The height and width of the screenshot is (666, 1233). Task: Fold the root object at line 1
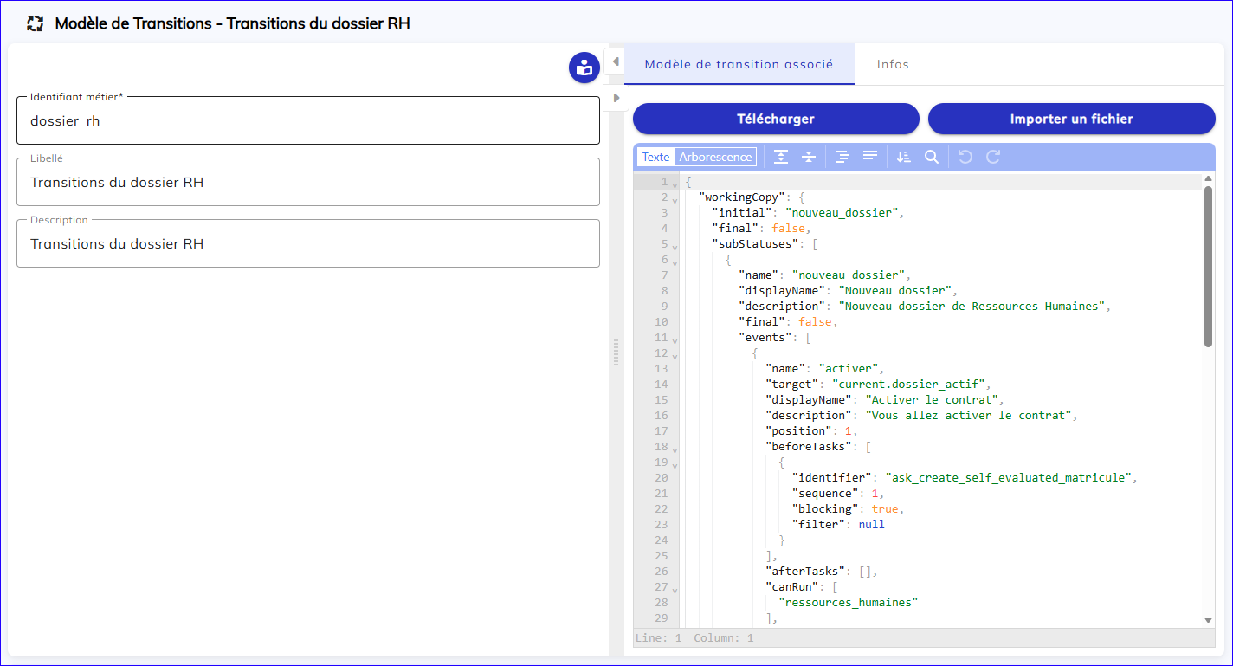(x=675, y=184)
